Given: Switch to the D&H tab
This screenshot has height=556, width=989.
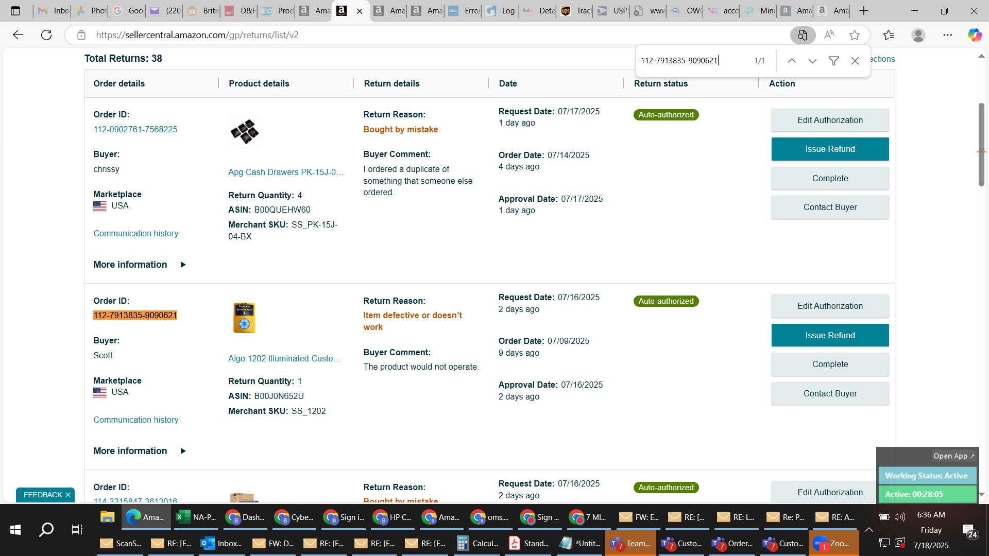Looking at the screenshot, I should pos(240,11).
